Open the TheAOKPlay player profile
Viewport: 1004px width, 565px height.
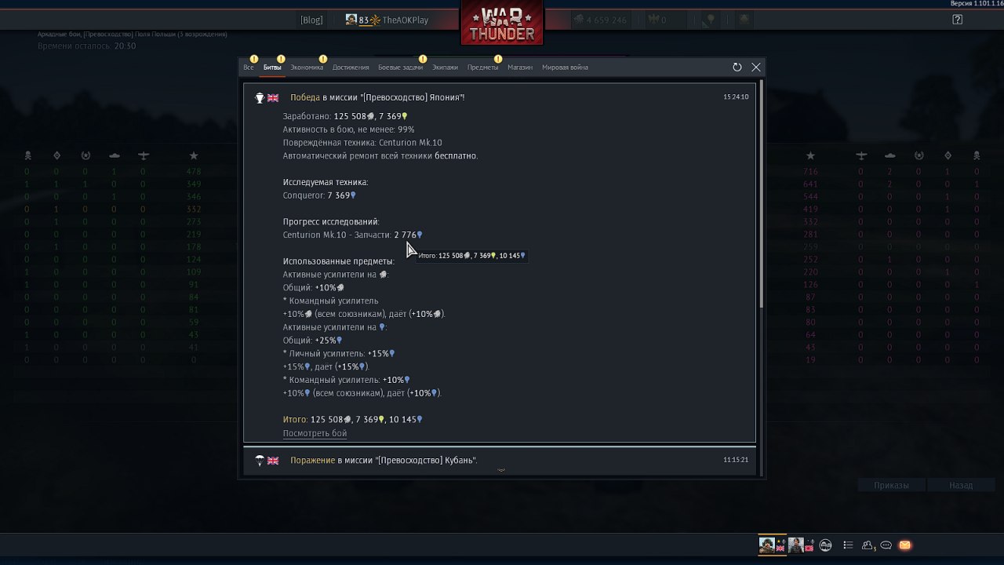(387, 20)
